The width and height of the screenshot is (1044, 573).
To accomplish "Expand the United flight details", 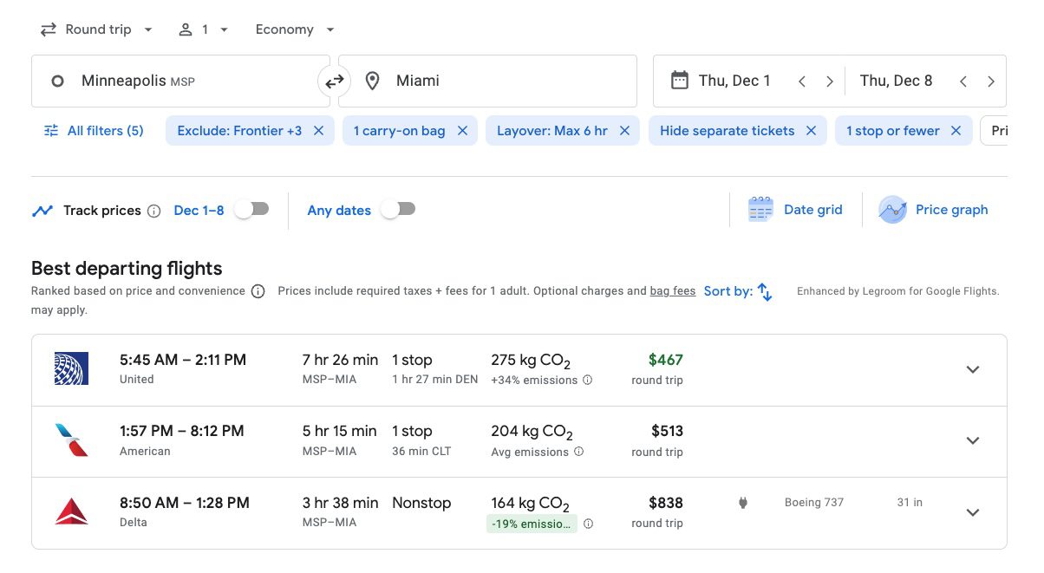I will pyautogui.click(x=973, y=368).
